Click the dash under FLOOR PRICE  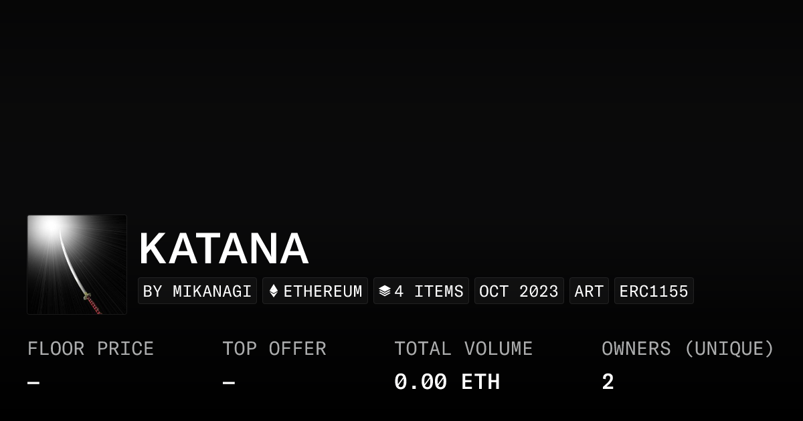(x=33, y=383)
